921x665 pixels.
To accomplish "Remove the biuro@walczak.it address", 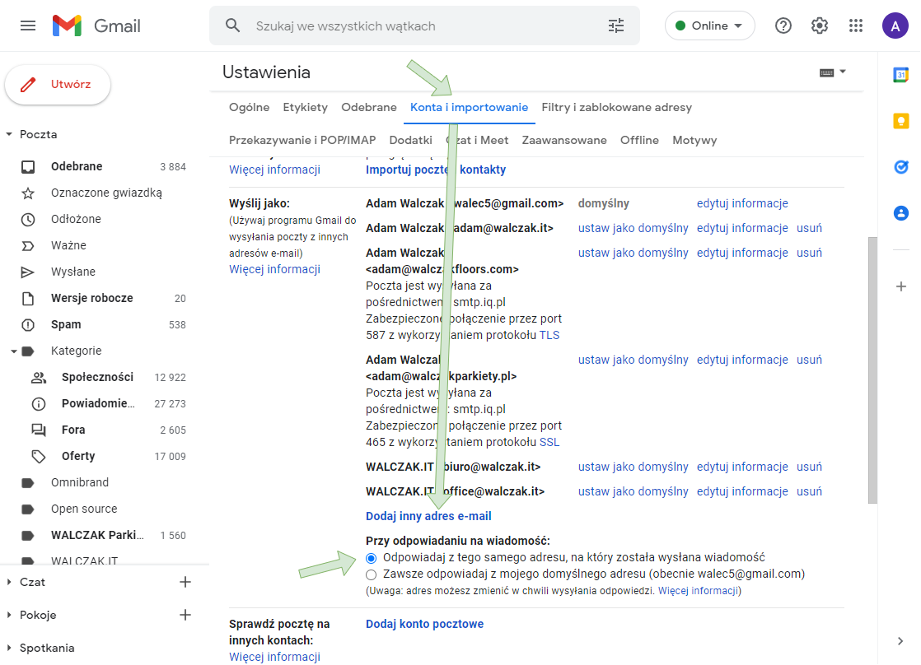I will coord(810,467).
